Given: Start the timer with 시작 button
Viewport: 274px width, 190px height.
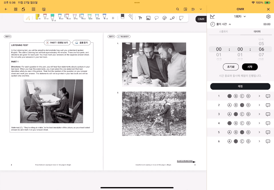Looking at the screenshot, I should pos(250,67).
